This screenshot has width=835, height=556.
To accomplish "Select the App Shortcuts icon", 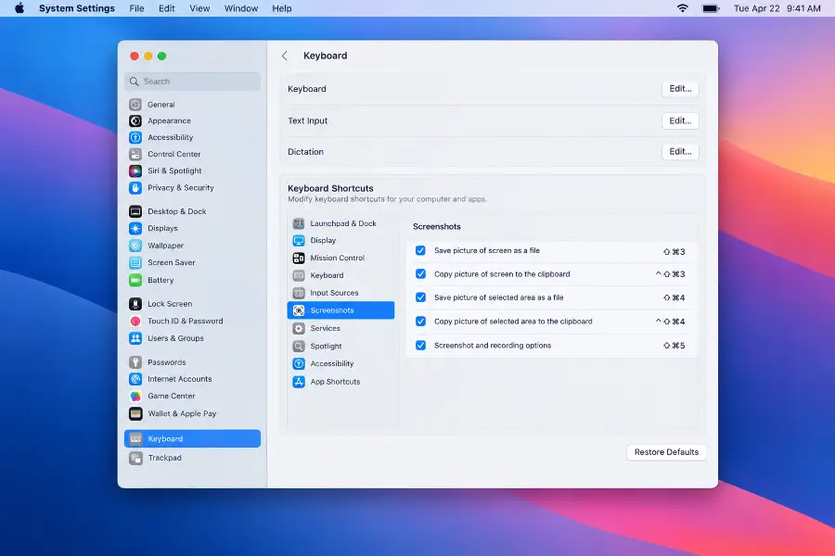I will (299, 382).
